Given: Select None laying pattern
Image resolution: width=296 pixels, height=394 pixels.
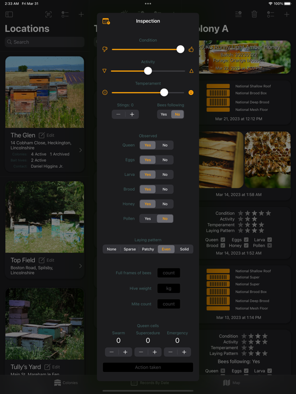Looking at the screenshot, I should pos(112,249).
